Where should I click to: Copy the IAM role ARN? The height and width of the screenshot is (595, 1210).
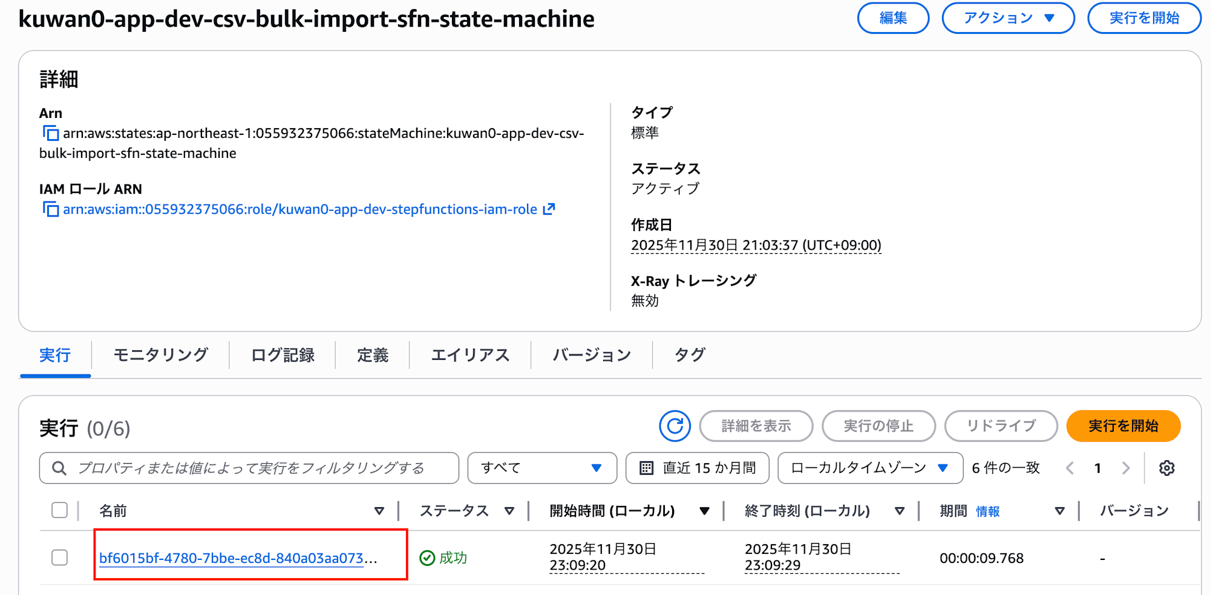pos(52,209)
